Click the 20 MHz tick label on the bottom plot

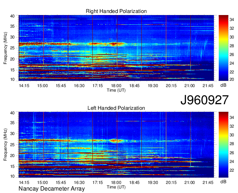[12, 156]
